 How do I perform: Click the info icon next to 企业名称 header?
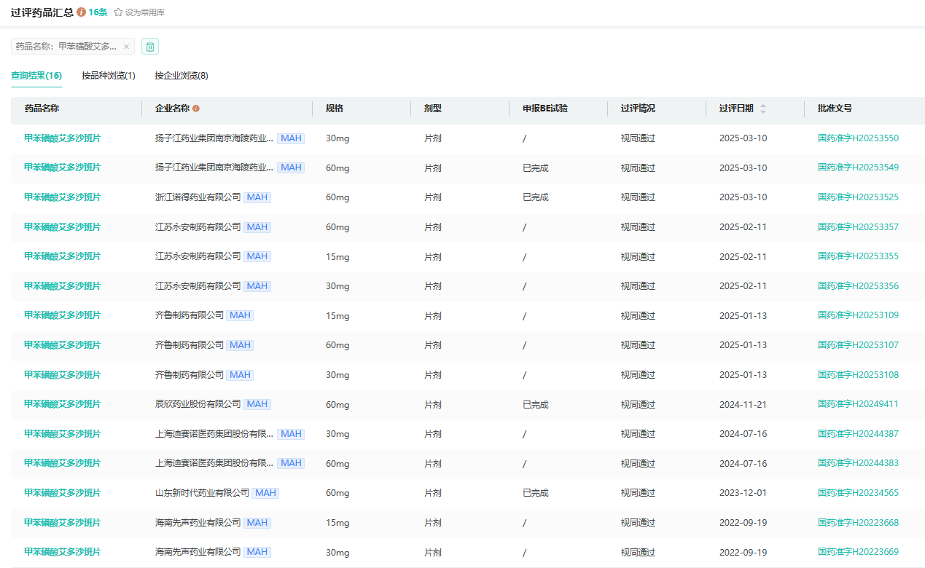[x=196, y=109]
